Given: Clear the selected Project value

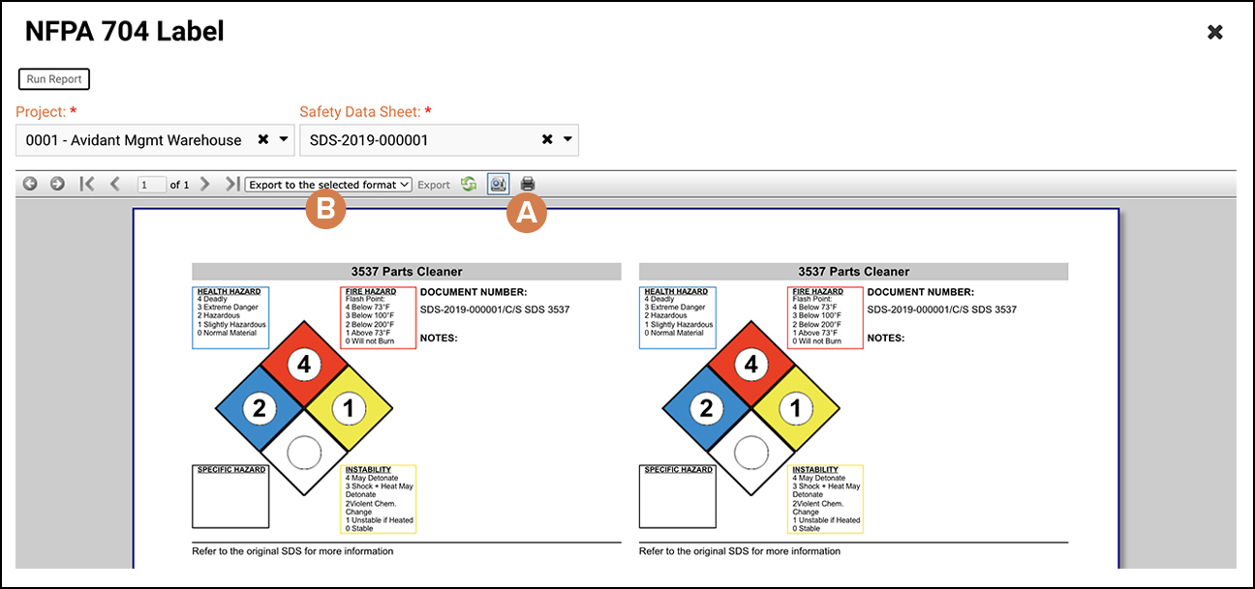Looking at the screenshot, I should [x=262, y=139].
